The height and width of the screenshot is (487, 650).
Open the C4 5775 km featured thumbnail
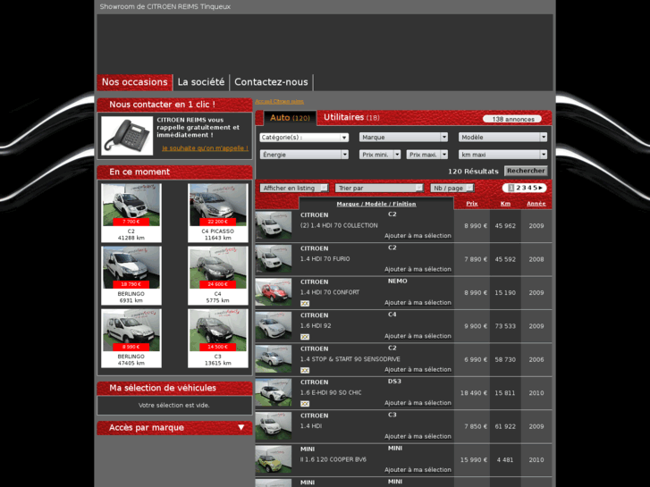(x=217, y=275)
